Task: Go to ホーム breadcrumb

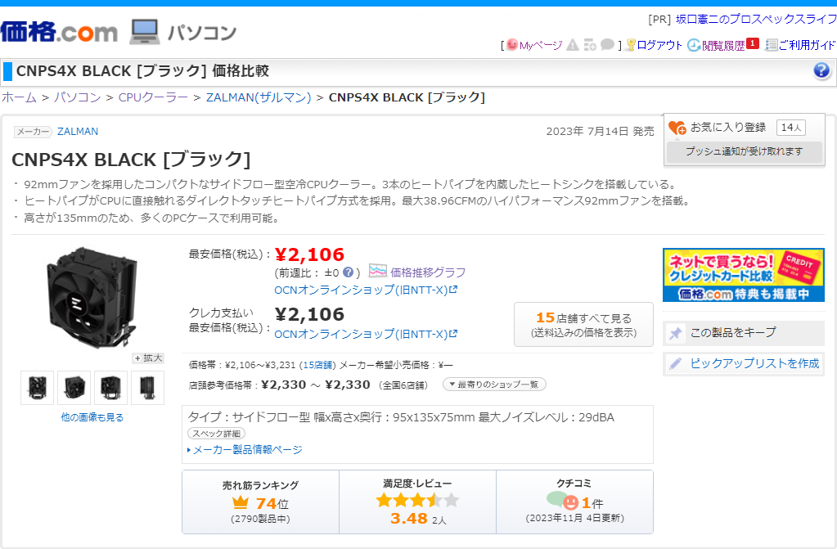Action: (x=19, y=97)
